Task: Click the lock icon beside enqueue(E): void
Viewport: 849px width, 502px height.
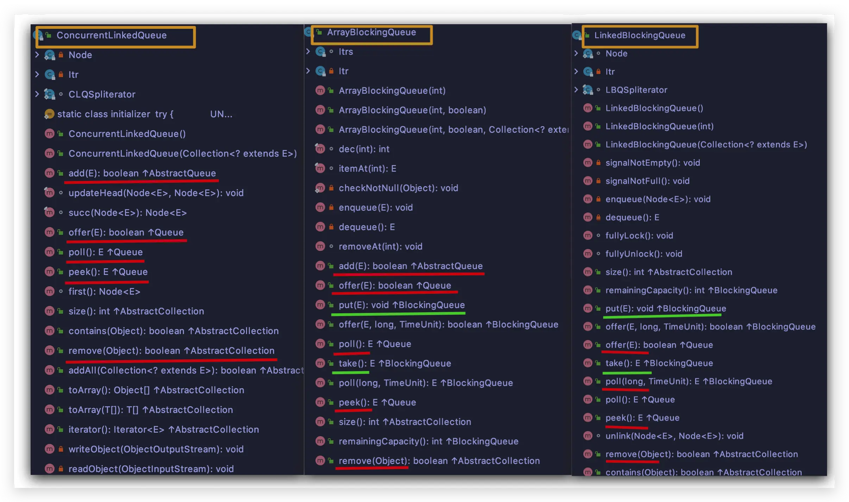Action: [331, 207]
